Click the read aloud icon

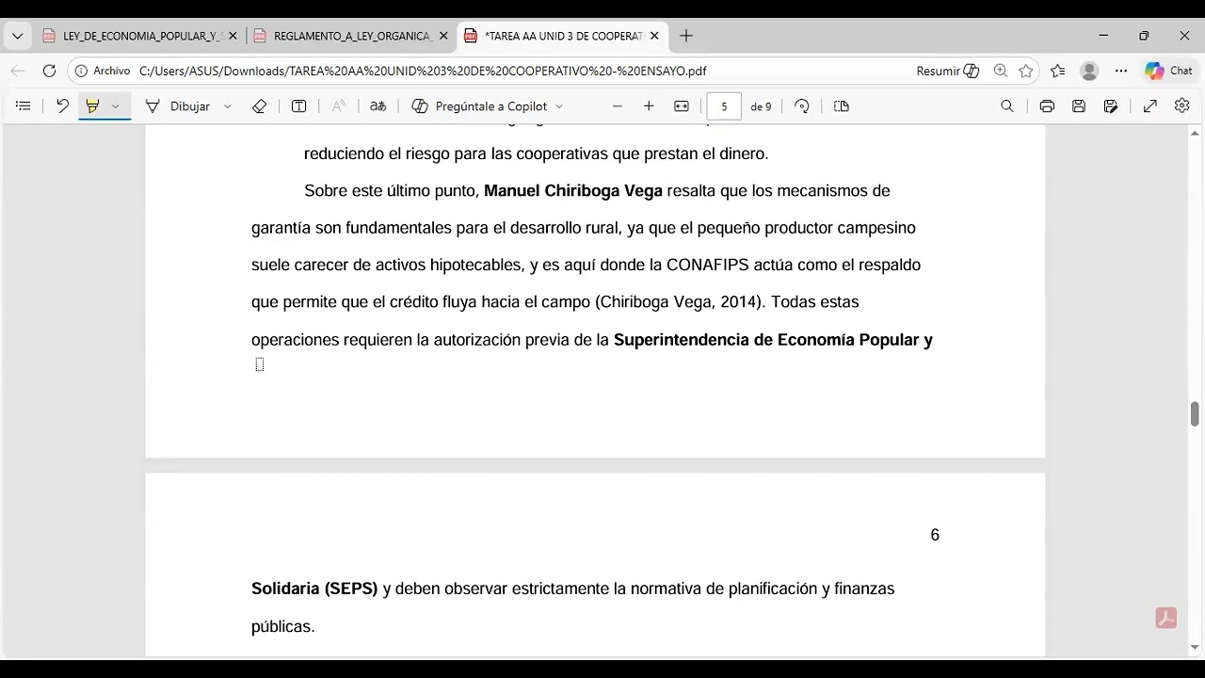(x=339, y=106)
